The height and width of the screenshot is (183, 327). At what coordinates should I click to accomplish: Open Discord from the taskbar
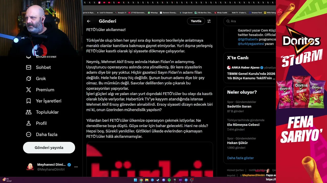(x=163, y=180)
